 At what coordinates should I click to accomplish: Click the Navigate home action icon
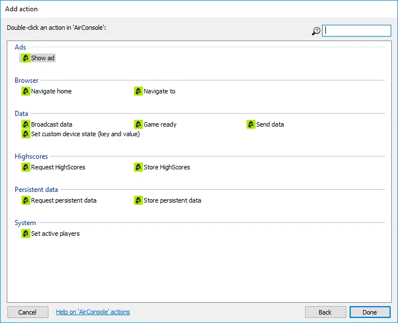(26, 91)
